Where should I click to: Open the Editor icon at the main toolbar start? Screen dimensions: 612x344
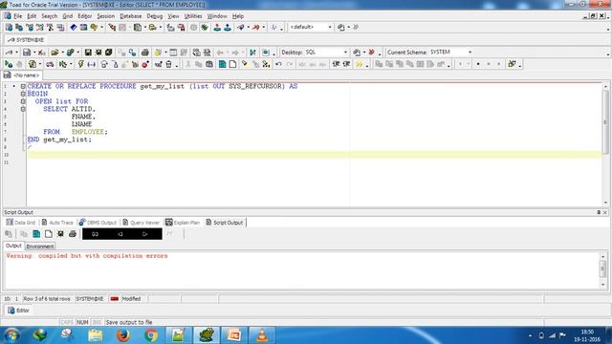click(x=9, y=28)
